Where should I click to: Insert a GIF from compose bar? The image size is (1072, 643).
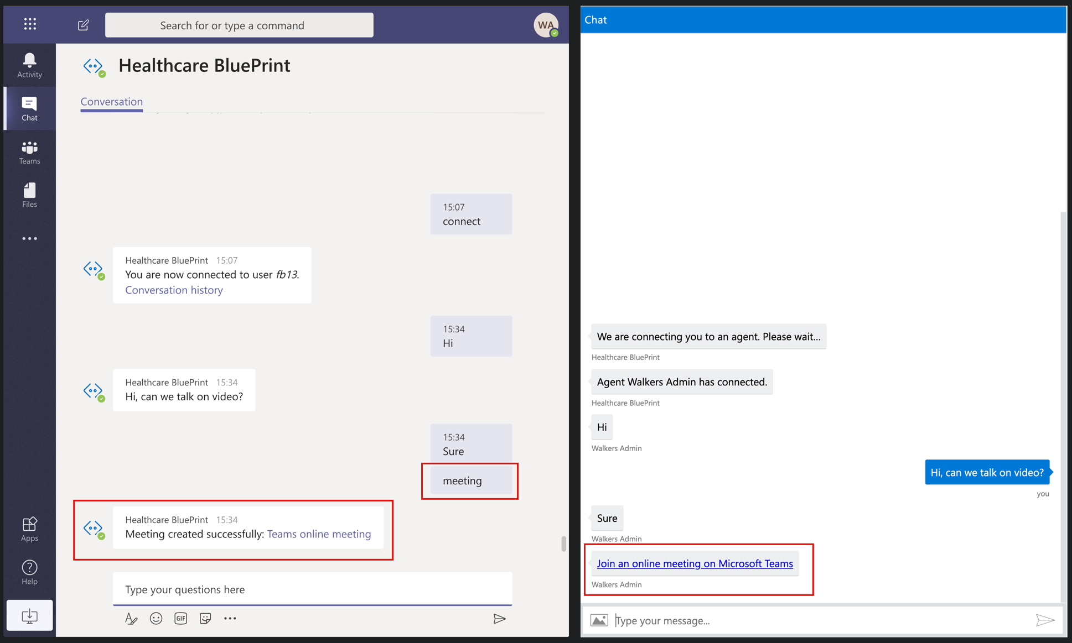click(180, 619)
